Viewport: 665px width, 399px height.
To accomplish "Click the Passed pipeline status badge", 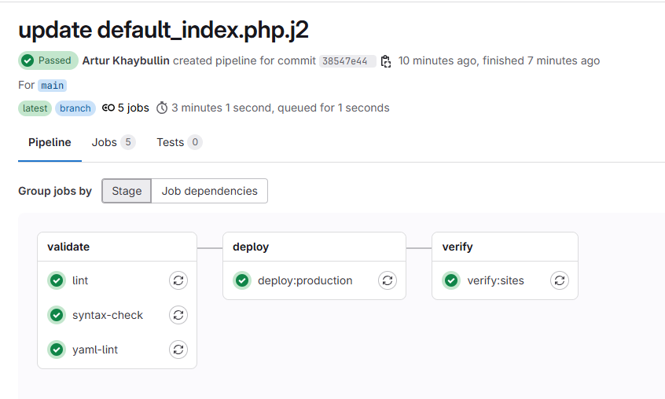I will [x=48, y=60].
